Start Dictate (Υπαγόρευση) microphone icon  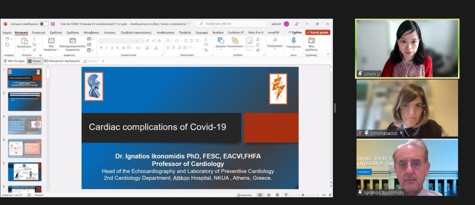[293, 41]
